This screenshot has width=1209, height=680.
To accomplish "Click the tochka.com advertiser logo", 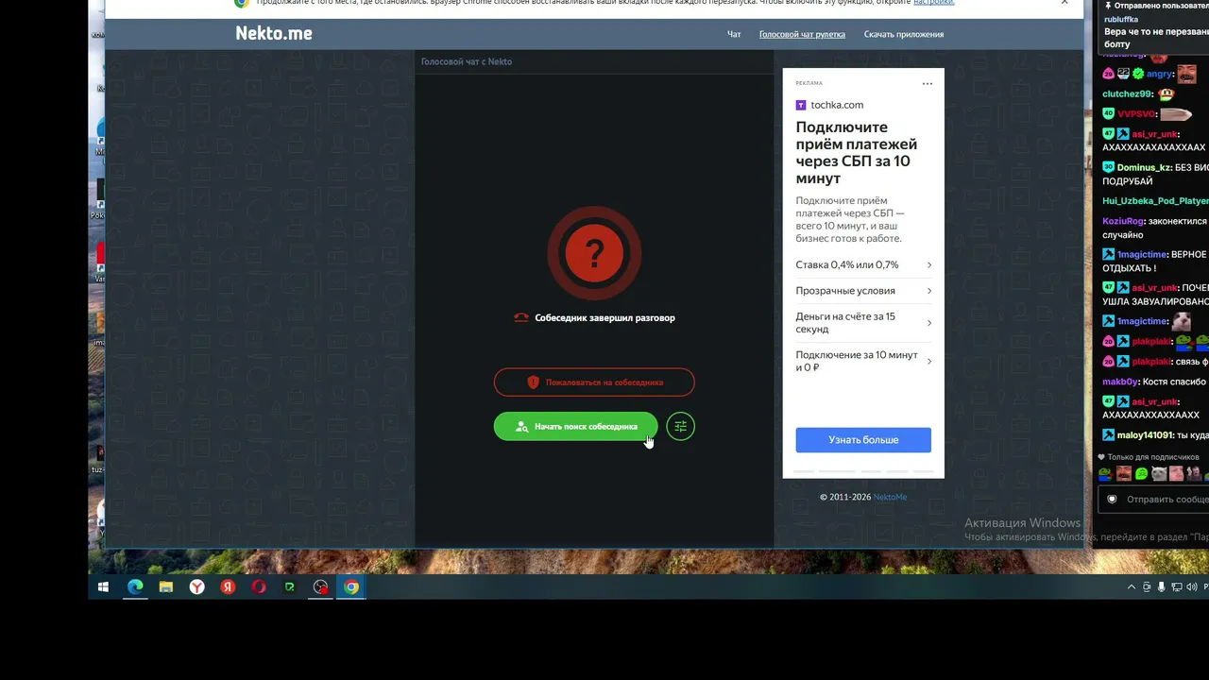I will click(801, 105).
